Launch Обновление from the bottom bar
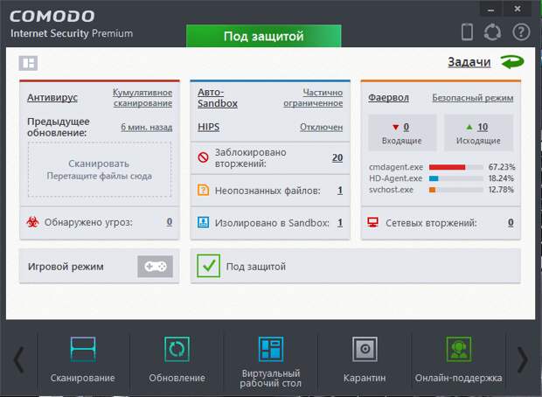 pos(177,359)
